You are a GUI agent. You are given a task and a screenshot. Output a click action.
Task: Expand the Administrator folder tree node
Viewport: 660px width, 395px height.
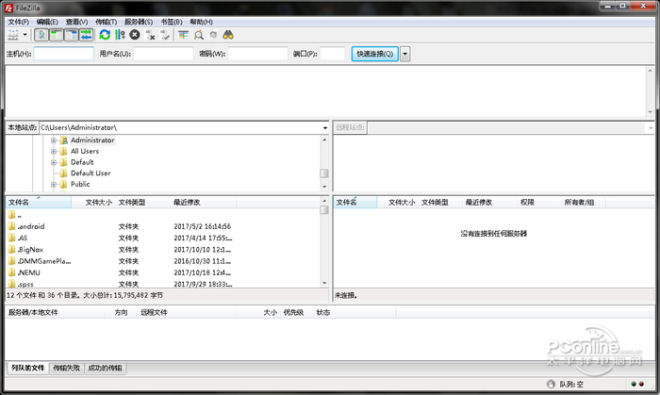(54, 140)
